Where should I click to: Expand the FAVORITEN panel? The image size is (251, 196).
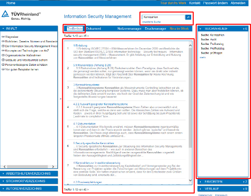[223, 182]
